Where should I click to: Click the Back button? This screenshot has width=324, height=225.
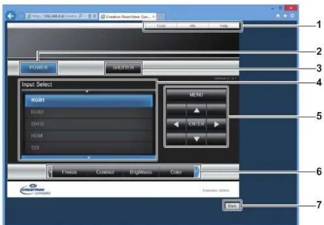[x=232, y=206]
